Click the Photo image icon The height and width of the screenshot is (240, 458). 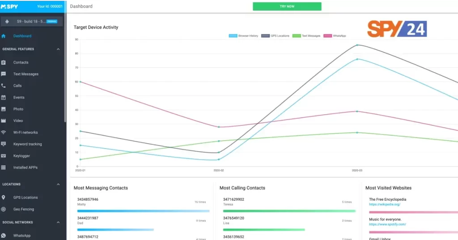click(4, 109)
